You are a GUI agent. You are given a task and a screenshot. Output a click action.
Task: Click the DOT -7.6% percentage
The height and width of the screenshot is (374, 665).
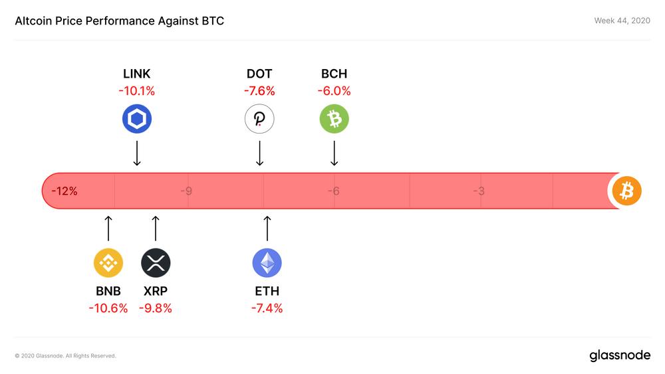[259, 91]
